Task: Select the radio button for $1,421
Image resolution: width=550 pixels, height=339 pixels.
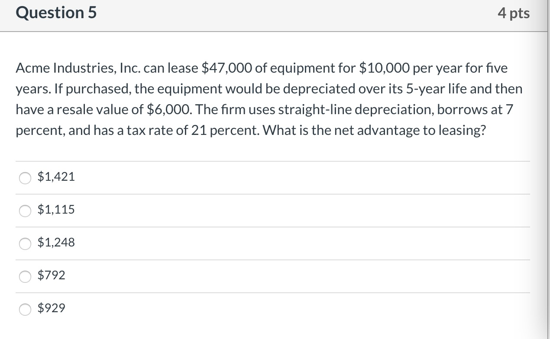Action: 25,178
